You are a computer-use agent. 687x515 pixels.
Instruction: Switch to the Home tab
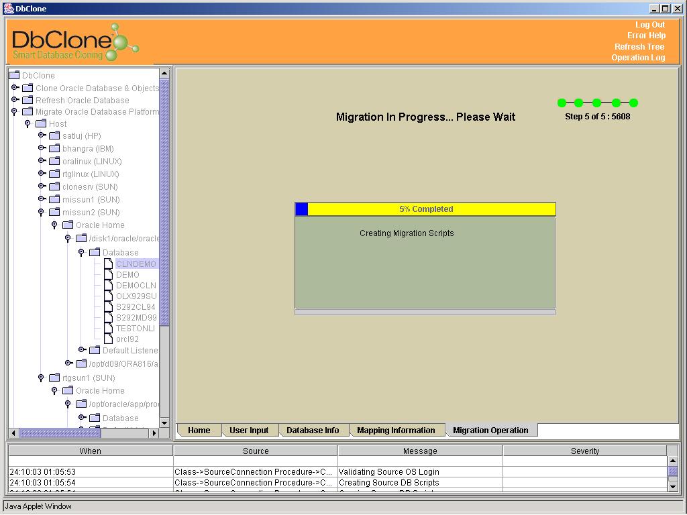click(x=199, y=430)
